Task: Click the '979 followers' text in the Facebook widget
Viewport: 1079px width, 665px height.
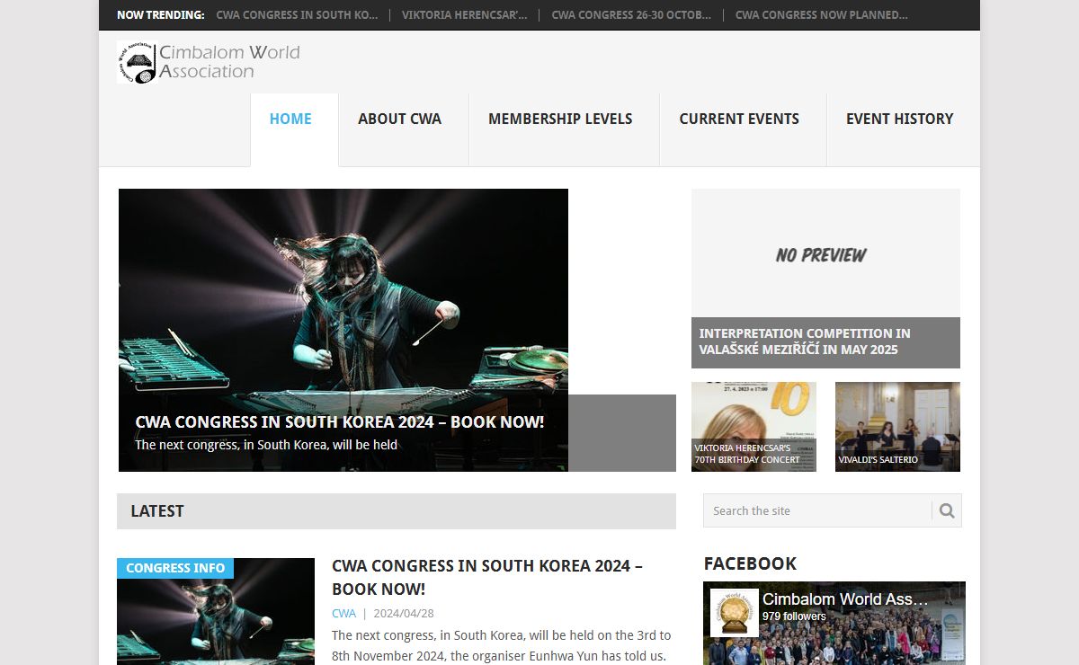Action: [794, 616]
